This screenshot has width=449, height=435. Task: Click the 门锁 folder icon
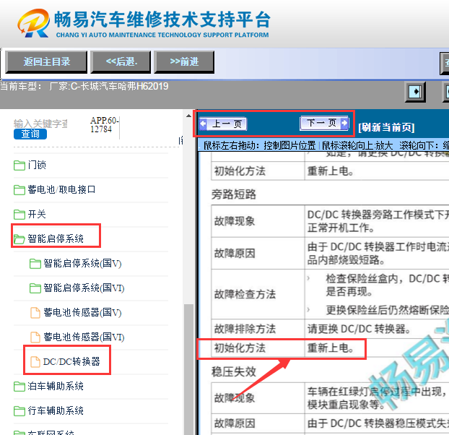pyautogui.click(x=19, y=165)
